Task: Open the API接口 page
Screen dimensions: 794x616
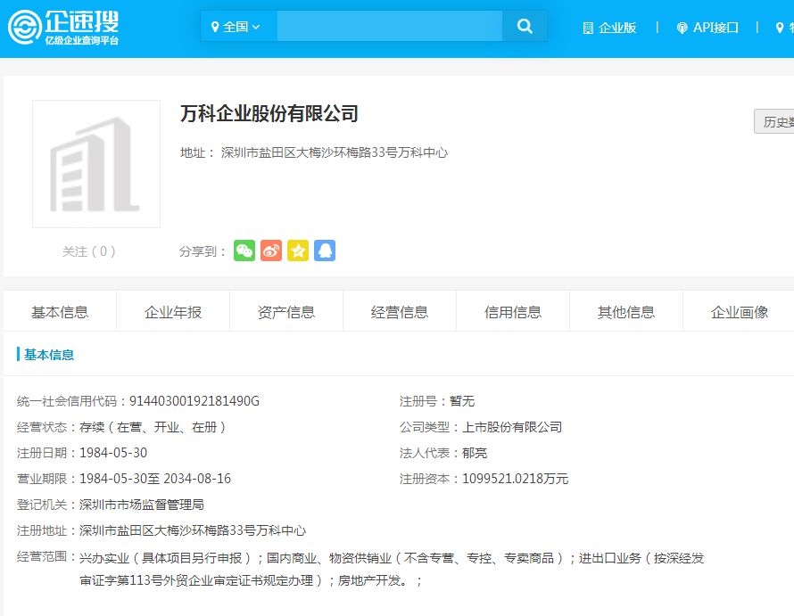Action: click(x=714, y=28)
